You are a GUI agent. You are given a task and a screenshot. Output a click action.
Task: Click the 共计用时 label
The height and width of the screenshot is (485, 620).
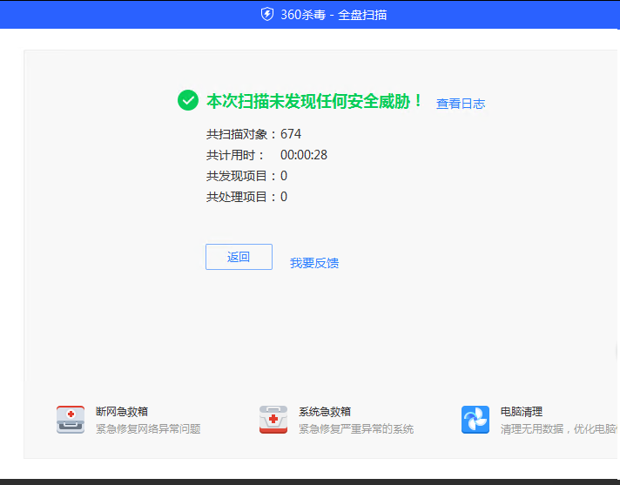click(235, 155)
